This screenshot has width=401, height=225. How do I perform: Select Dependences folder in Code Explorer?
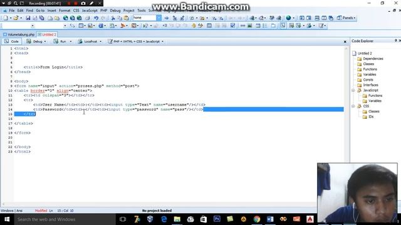pos(370,59)
